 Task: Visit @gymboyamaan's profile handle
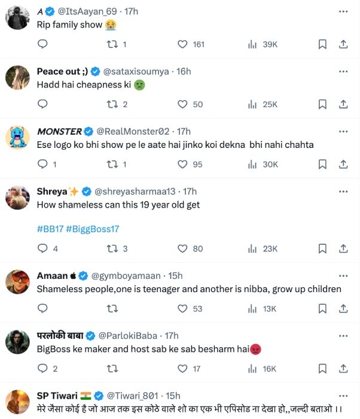click(x=126, y=276)
